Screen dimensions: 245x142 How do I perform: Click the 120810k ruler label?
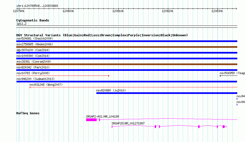coord(118,11)
